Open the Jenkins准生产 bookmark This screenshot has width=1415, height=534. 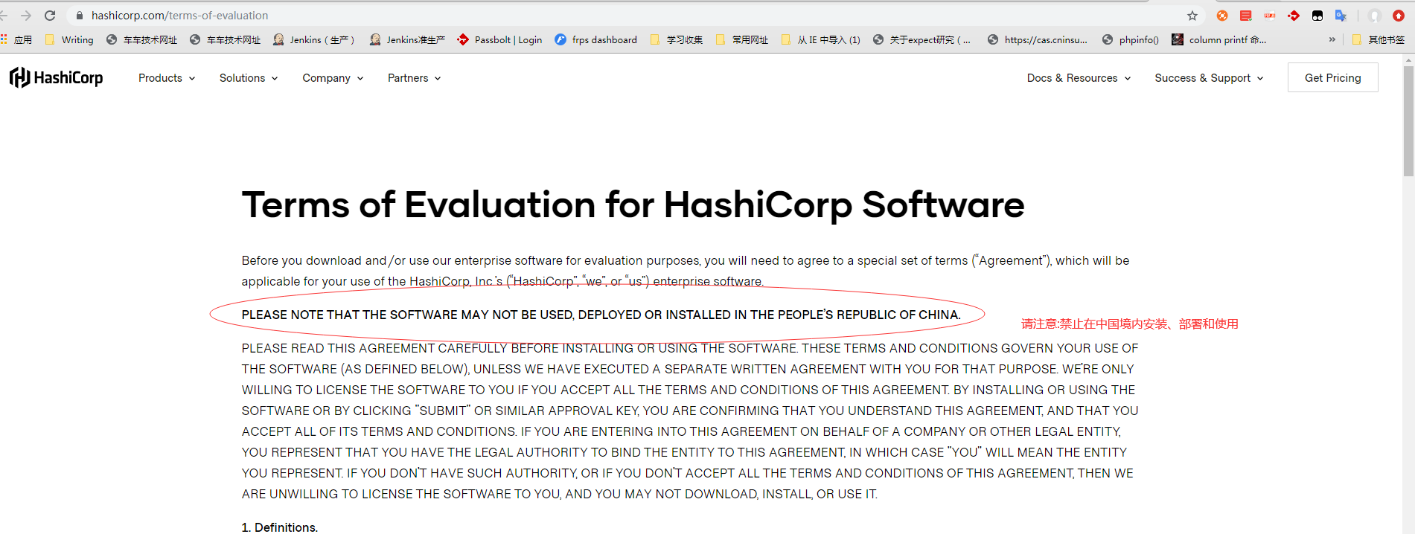point(407,39)
